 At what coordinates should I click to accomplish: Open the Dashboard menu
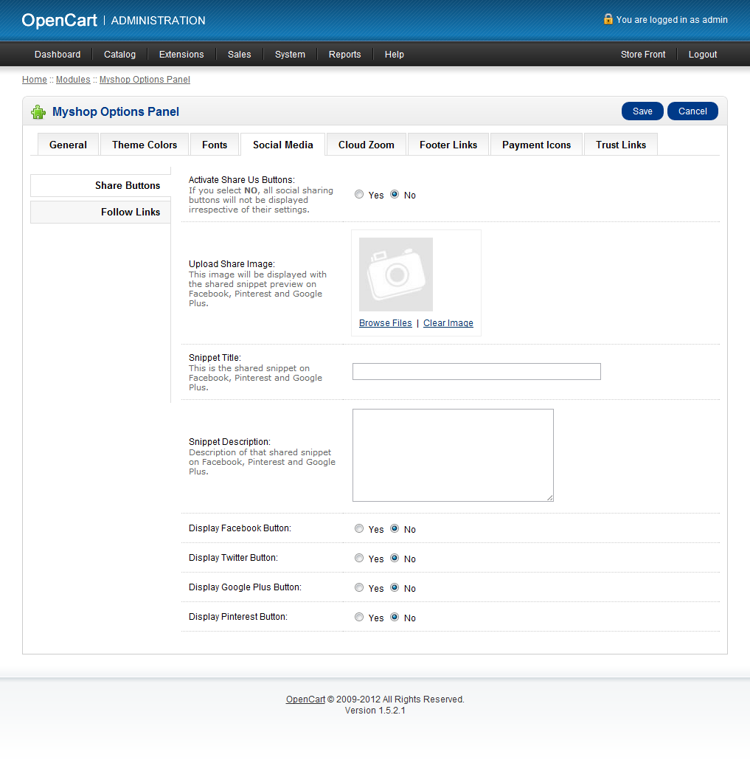pos(58,55)
